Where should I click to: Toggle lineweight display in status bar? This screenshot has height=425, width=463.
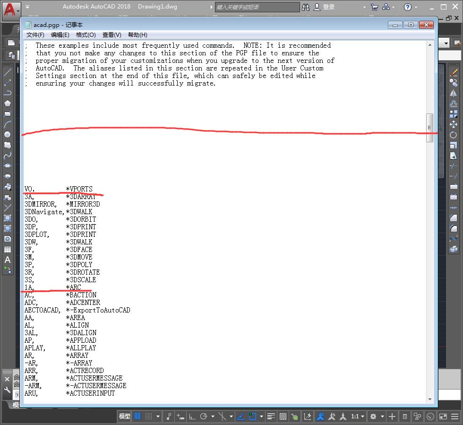coord(271,416)
